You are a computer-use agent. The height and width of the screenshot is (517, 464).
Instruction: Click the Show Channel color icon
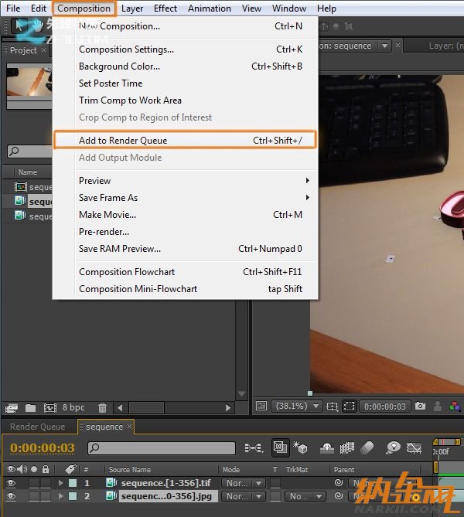455,406
